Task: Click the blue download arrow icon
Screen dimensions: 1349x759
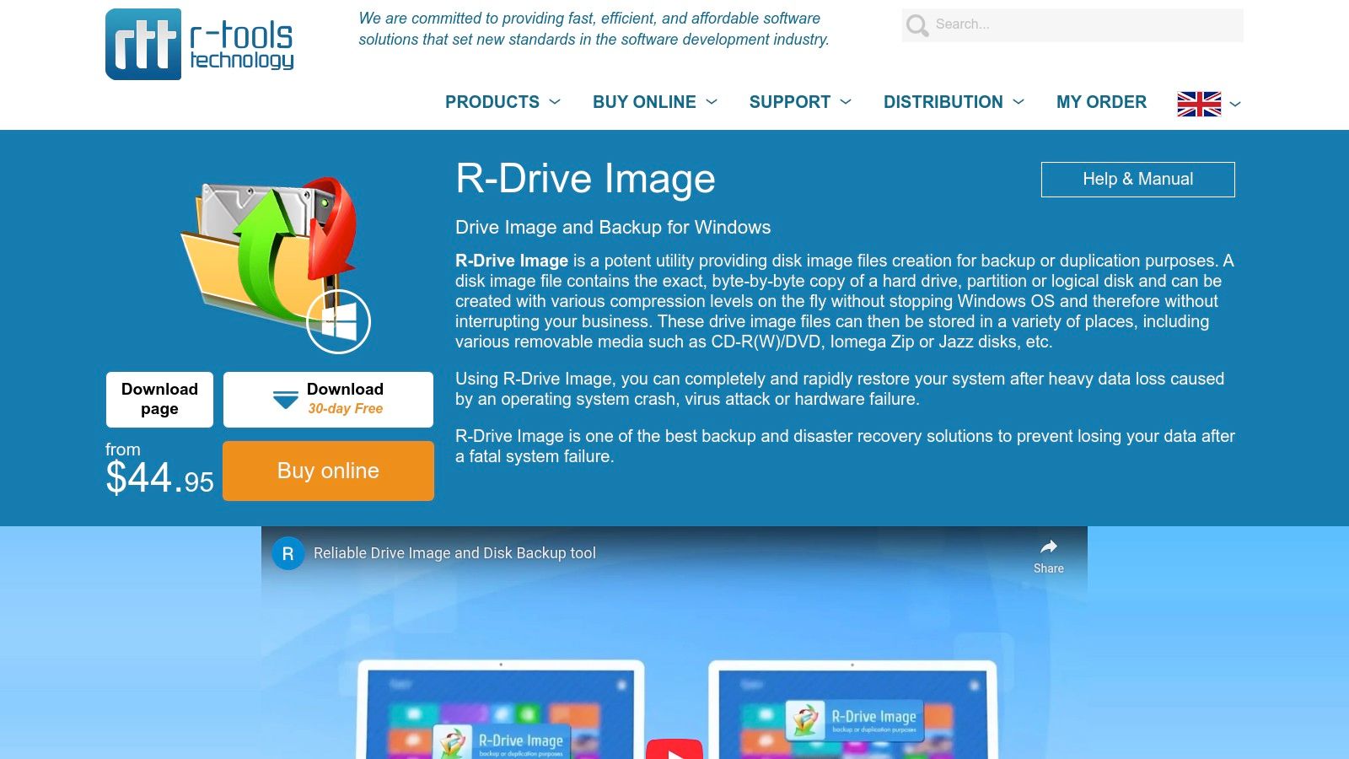Action: point(286,400)
